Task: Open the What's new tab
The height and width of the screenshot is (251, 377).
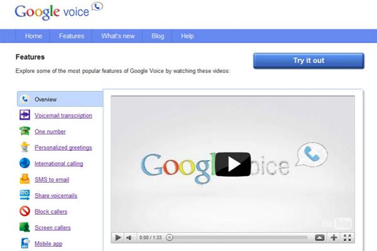Action: [118, 36]
